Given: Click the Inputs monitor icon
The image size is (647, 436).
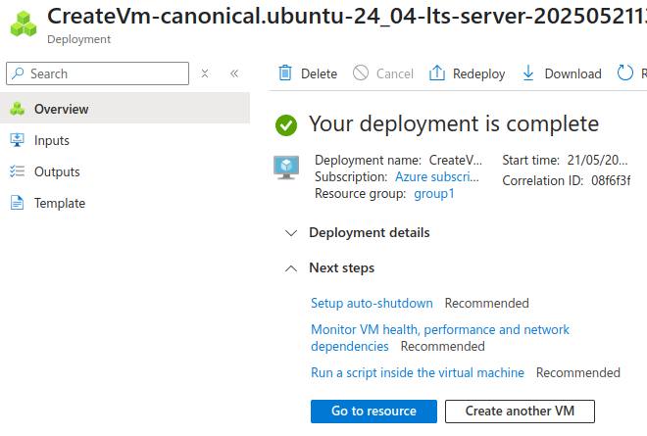Looking at the screenshot, I should (17, 140).
